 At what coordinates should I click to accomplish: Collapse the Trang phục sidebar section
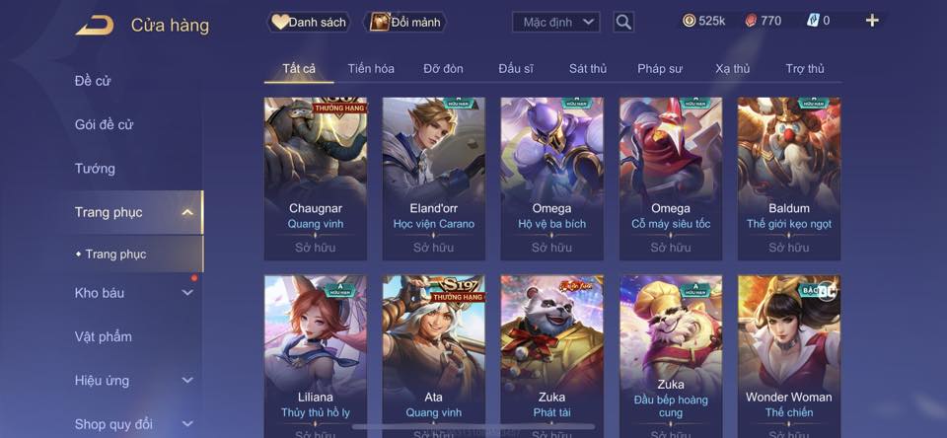(187, 212)
